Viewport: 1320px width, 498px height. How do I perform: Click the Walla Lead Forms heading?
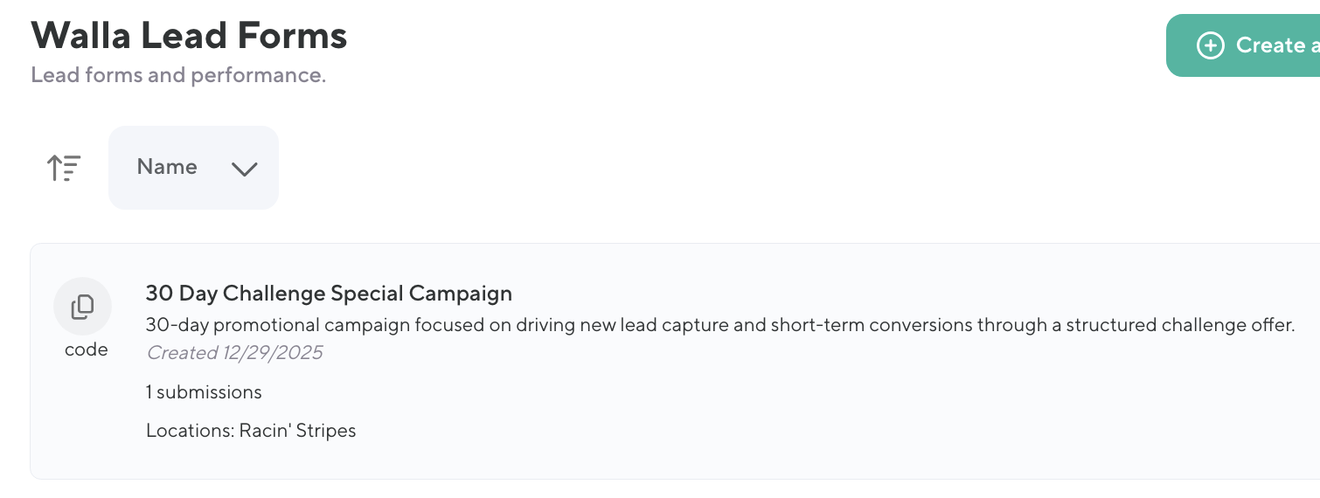[189, 36]
